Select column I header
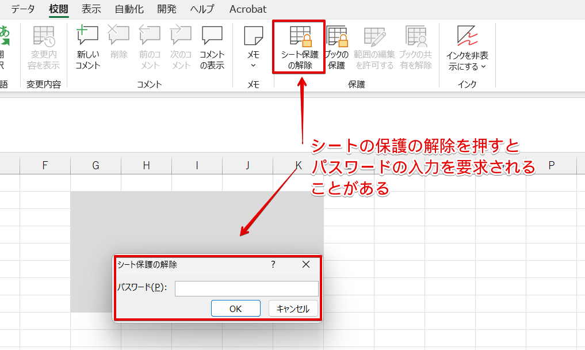 click(x=197, y=165)
